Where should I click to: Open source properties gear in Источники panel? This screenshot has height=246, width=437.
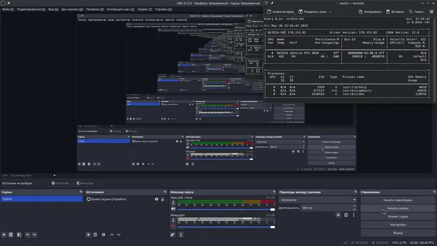[x=103, y=234]
